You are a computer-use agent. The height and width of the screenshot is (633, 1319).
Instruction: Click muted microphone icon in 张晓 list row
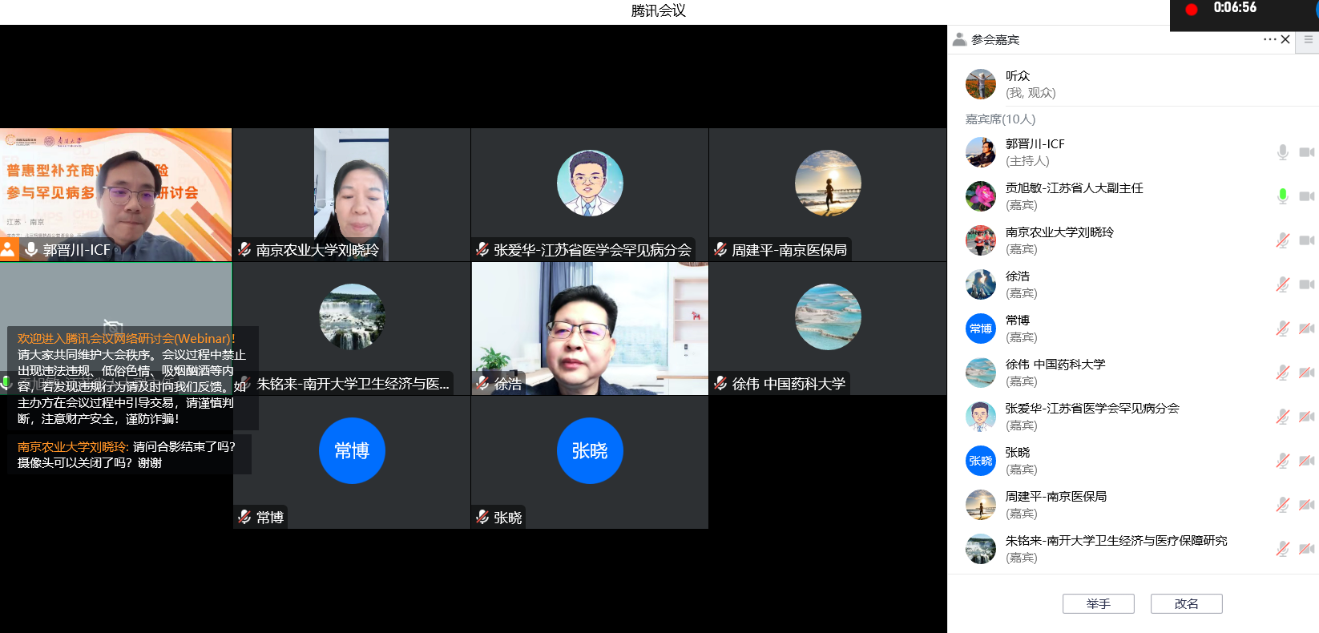point(1283,461)
